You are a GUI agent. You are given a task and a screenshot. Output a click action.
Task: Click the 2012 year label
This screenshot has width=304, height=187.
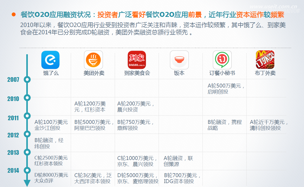[x=13, y=135]
